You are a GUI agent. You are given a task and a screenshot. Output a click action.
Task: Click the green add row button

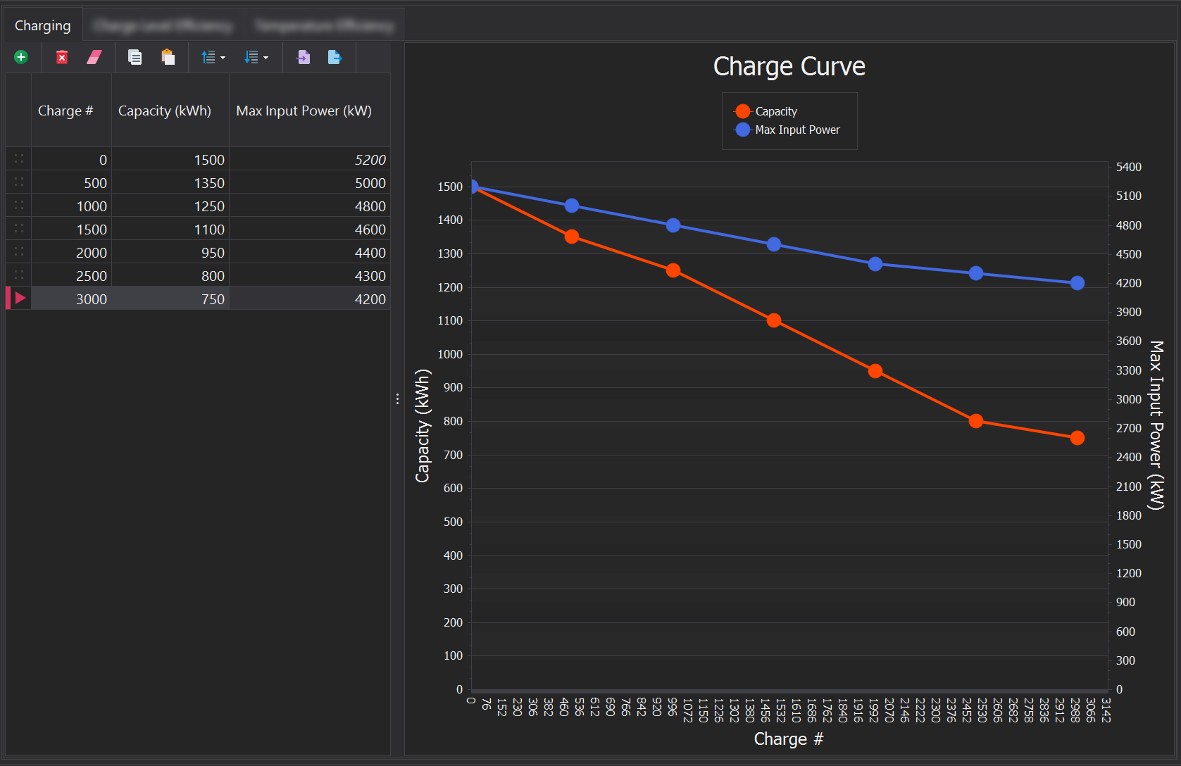pyautogui.click(x=21, y=57)
